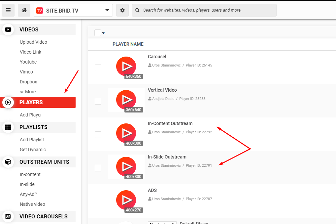Open In-slide outstream unit link
The height and width of the screenshot is (224, 336).
click(x=27, y=184)
